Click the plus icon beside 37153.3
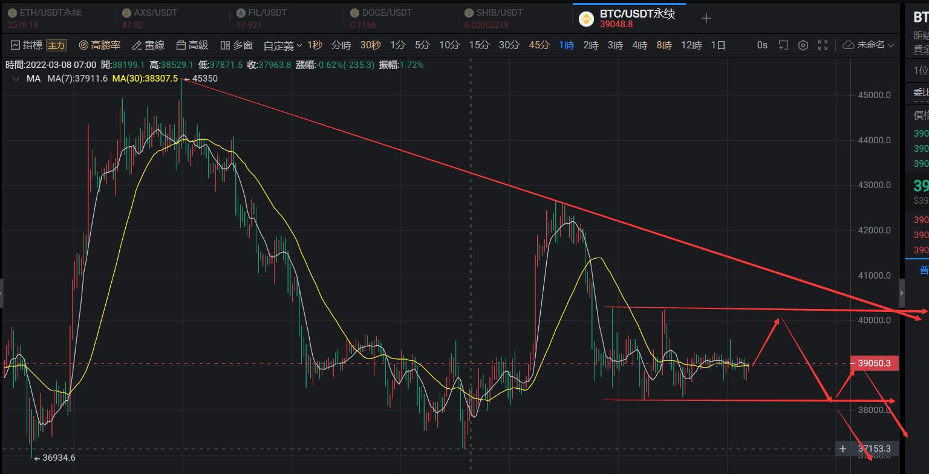 [x=843, y=449]
